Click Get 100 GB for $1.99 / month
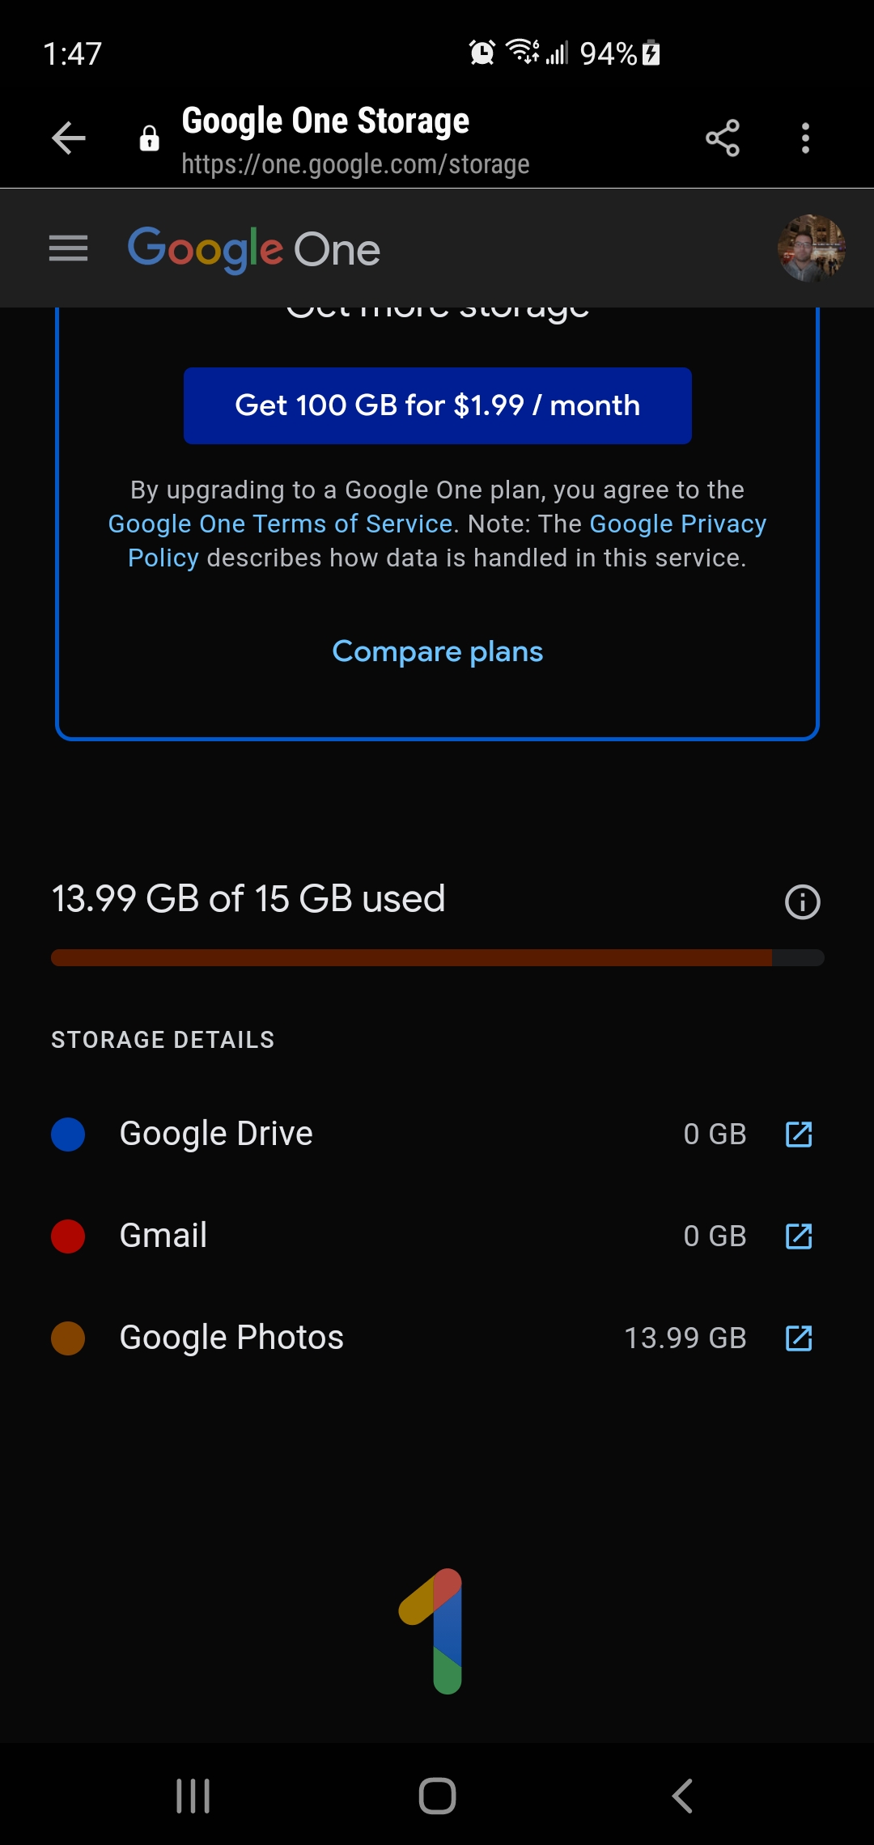This screenshot has height=1845, width=874. (x=438, y=405)
